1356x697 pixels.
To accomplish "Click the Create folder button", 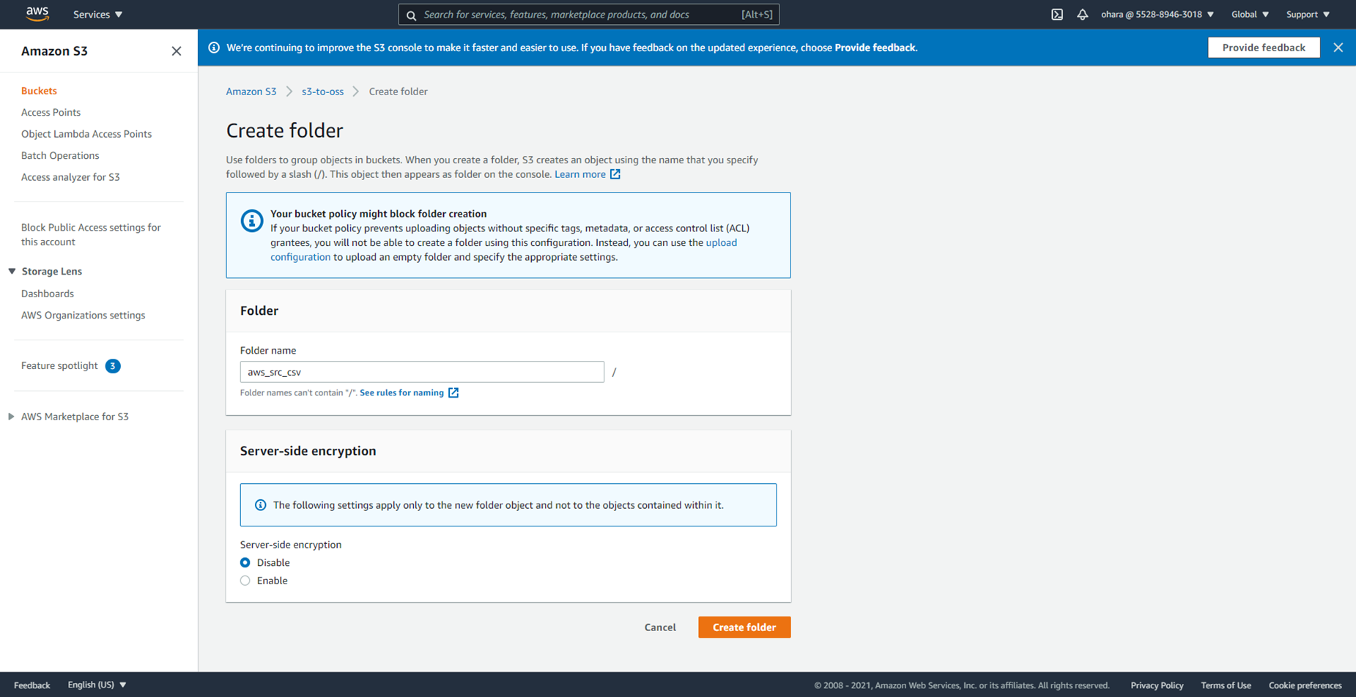I will point(744,627).
